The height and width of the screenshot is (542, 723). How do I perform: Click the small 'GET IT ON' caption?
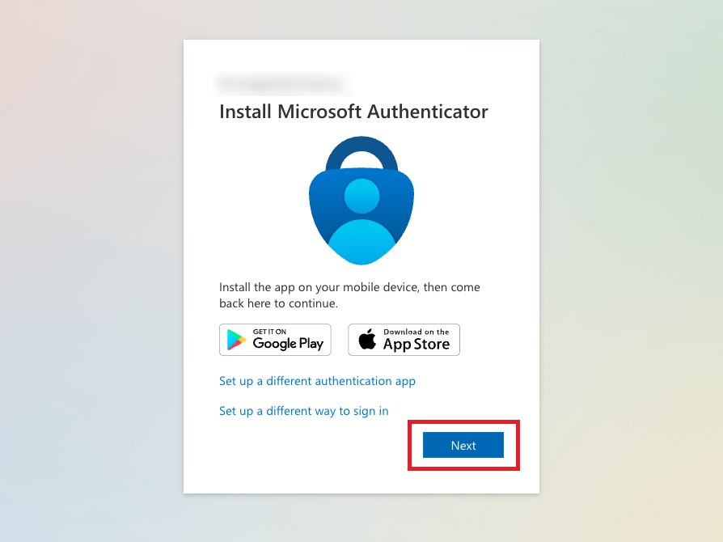[x=269, y=332]
